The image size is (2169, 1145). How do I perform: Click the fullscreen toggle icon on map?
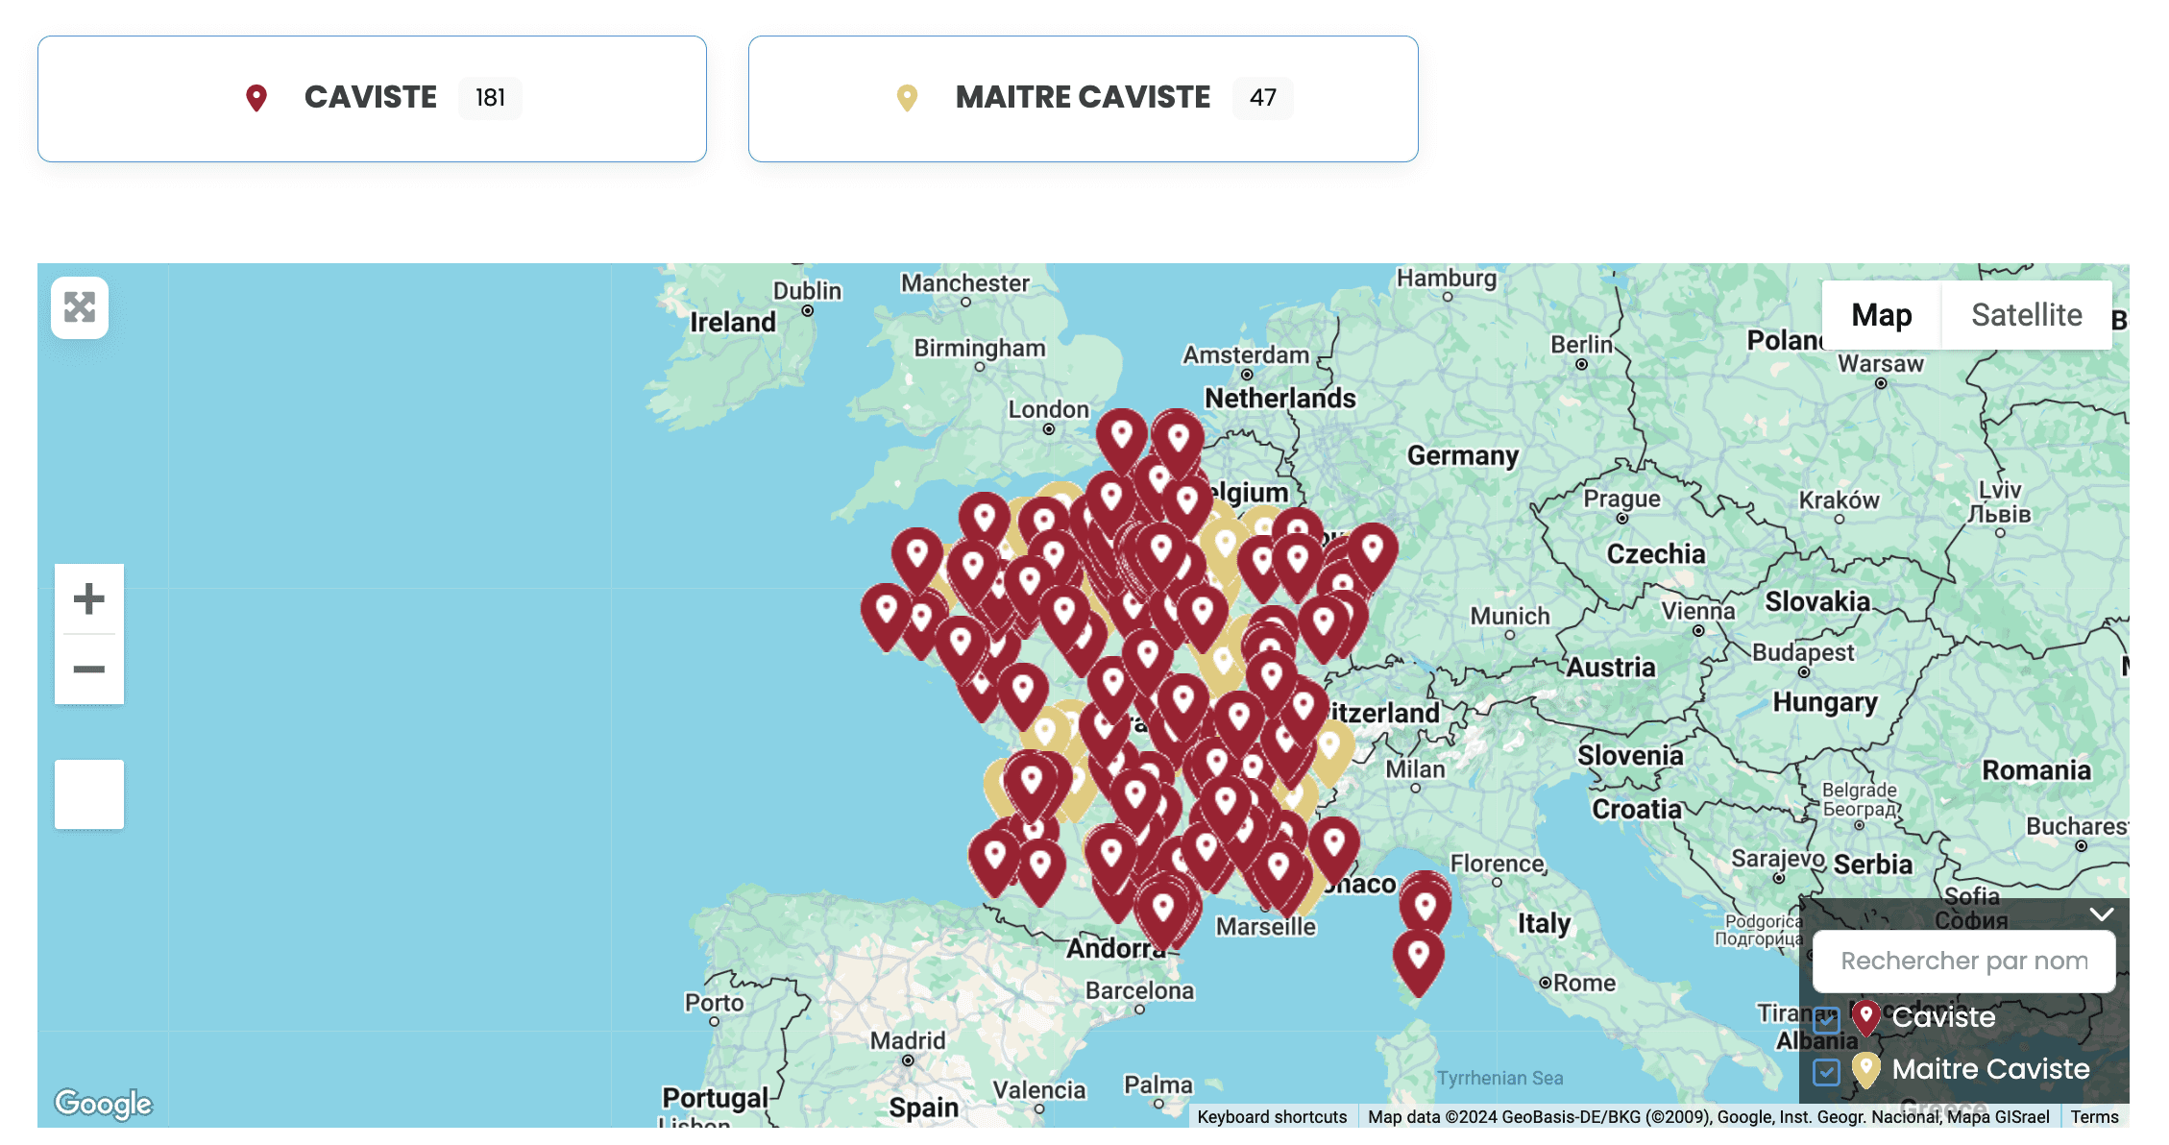[80, 307]
